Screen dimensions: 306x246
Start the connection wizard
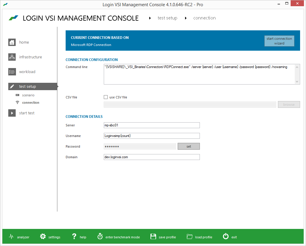[x=279, y=41]
